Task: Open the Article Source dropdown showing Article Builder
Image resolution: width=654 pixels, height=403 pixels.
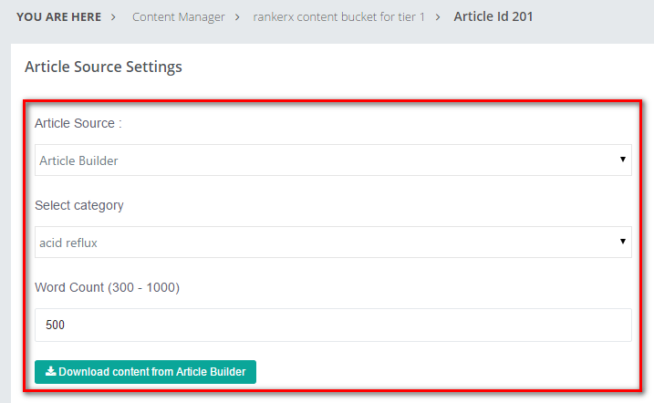Action: click(333, 160)
